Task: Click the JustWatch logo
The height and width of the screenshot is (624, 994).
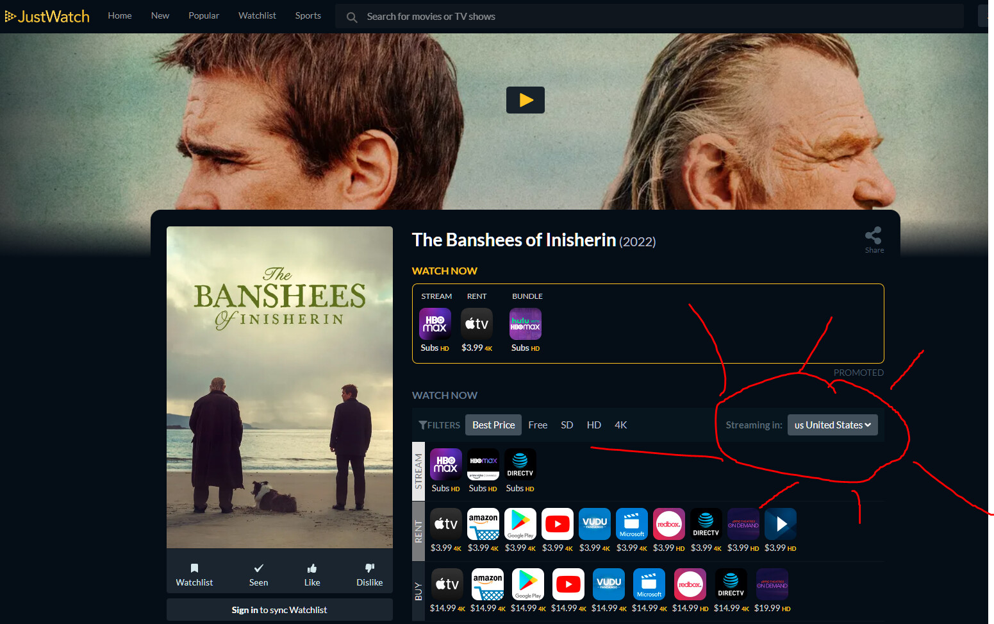Action: coord(47,16)
